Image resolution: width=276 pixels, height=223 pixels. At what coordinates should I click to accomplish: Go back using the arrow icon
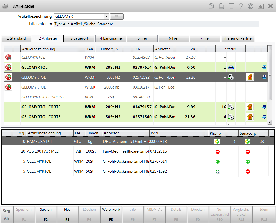pos(5,6)
